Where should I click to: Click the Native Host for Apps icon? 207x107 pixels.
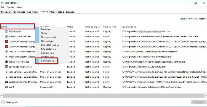click(6, 62)
